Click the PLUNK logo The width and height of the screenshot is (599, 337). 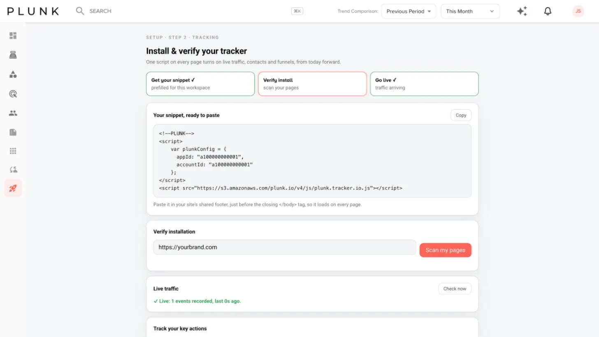[33, 11]
